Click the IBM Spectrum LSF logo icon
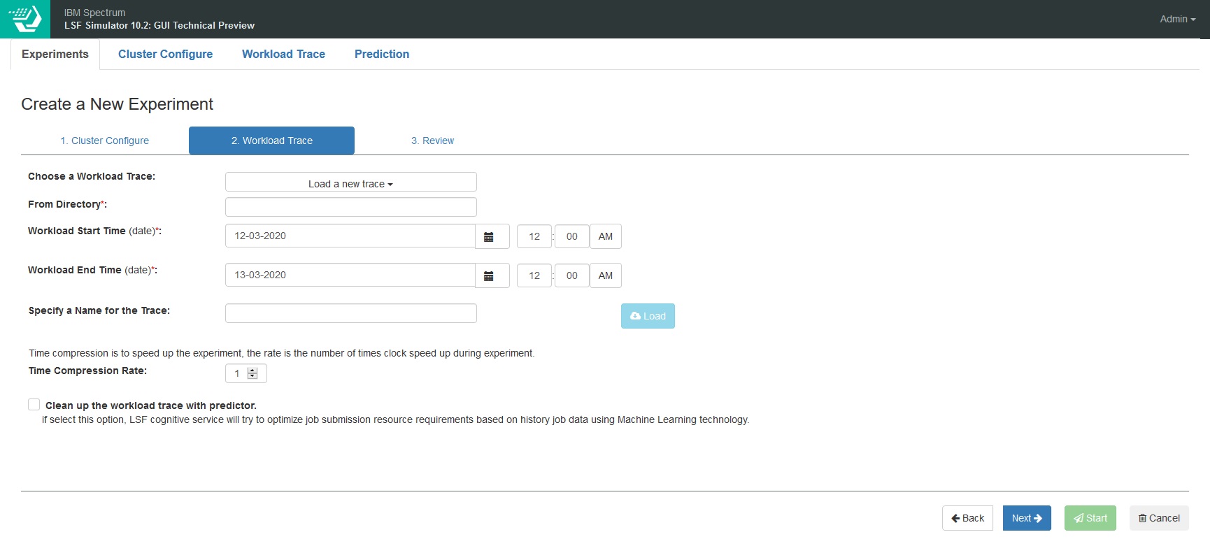This screenshot has width=1210, height=539. [25, 19]
